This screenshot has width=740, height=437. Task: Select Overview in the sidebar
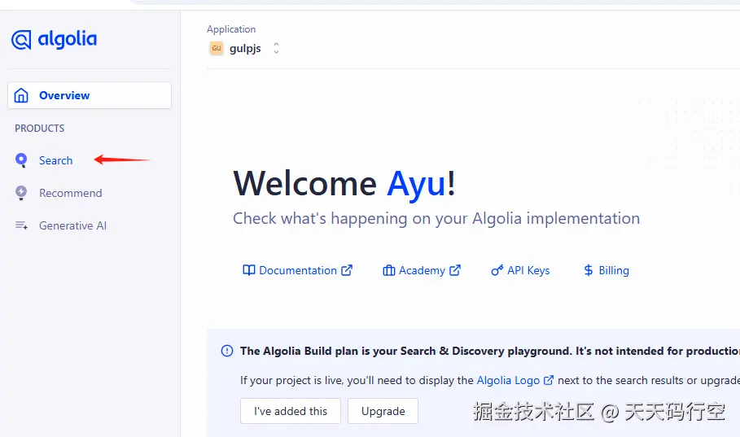[90, 95]
